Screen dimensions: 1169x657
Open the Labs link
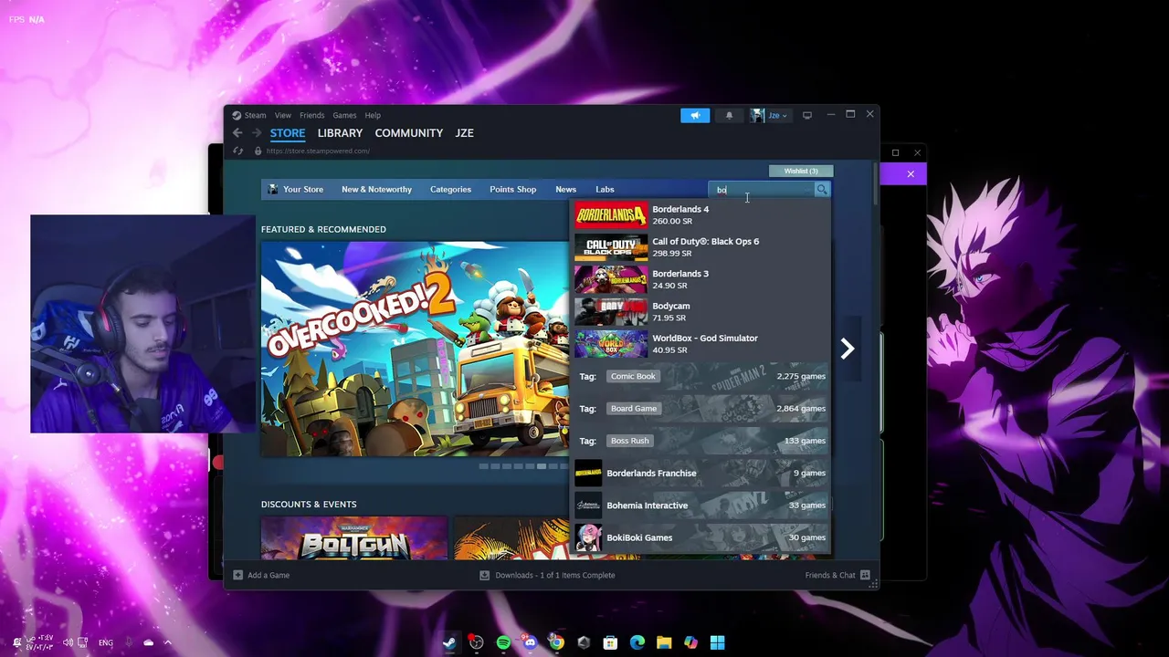click(x=605, y=190)
